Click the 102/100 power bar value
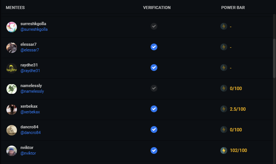276x164 pixels. tap(238, 150)
